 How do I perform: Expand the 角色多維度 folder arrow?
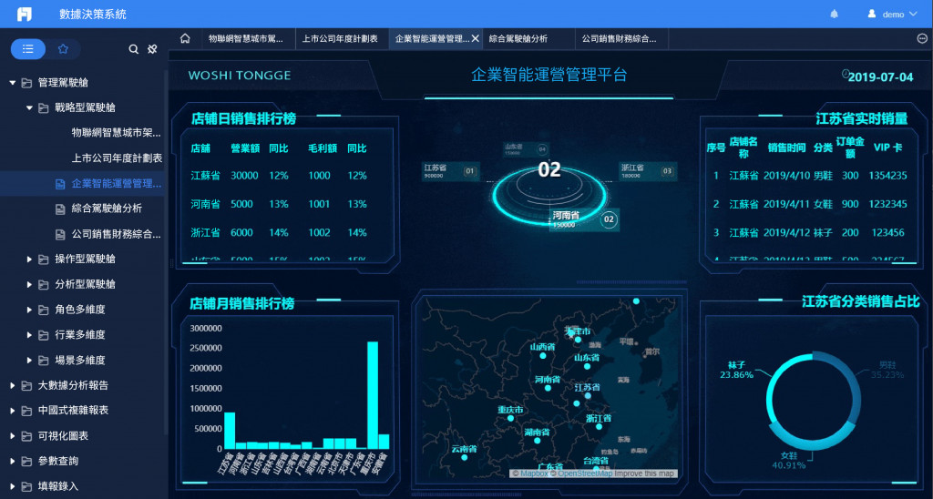pos(29,310)
